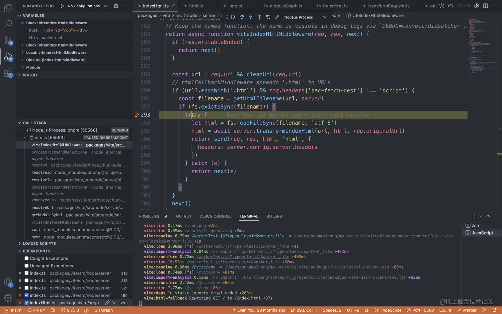Open the Extensions view in activity bar
This screenshot has height=314, width=502.
tap(8, 73)
